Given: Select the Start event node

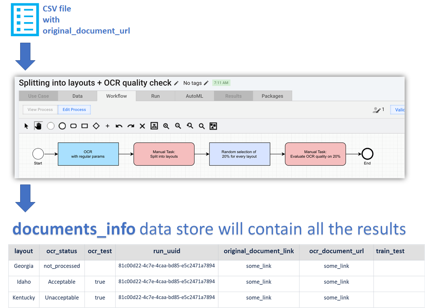Looking at the screenshot, I should click(38, 154).
